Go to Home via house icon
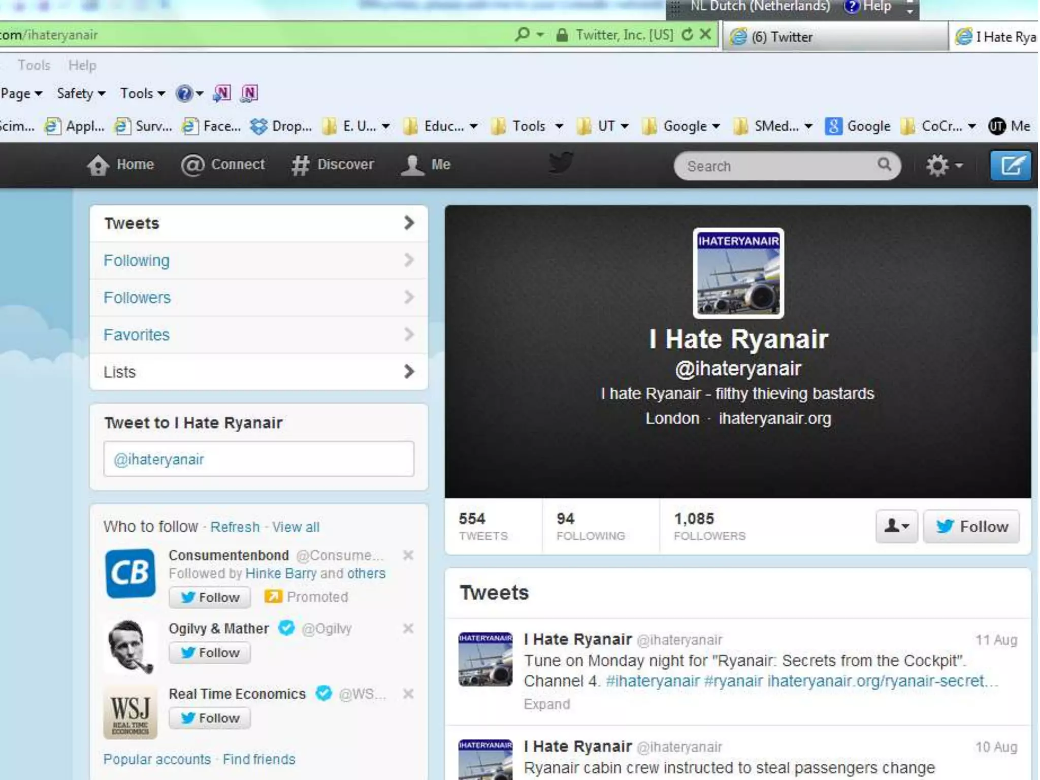This screenshot has width=1040, height=780. [98, 165]
